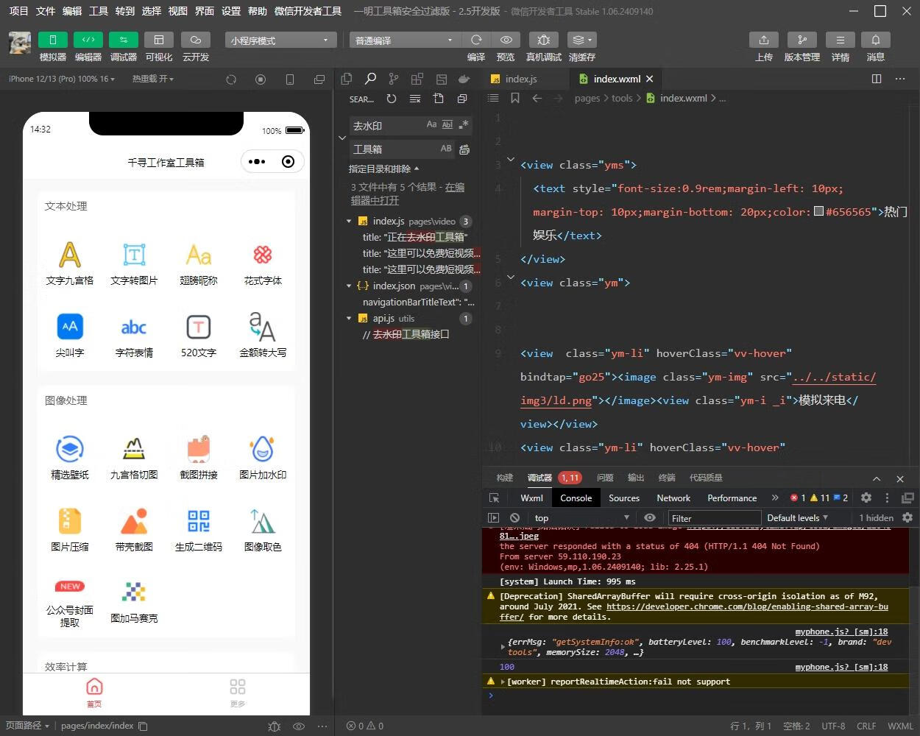Viewport: 920px width, 736px height.
Task: Open 版本管理 version control
Action: click(802, 40)
